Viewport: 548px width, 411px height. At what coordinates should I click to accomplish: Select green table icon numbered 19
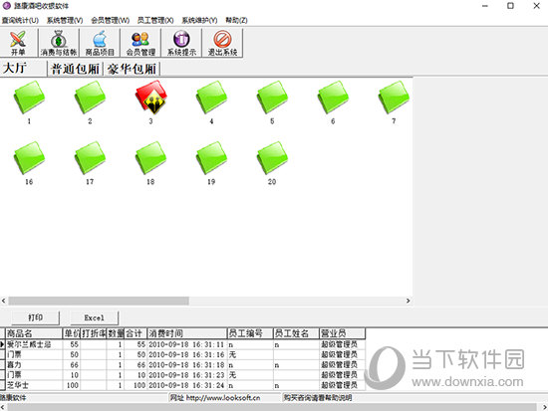(212, 158)
